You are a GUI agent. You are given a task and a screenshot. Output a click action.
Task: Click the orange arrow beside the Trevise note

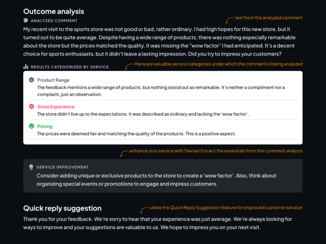coord(123,153)
